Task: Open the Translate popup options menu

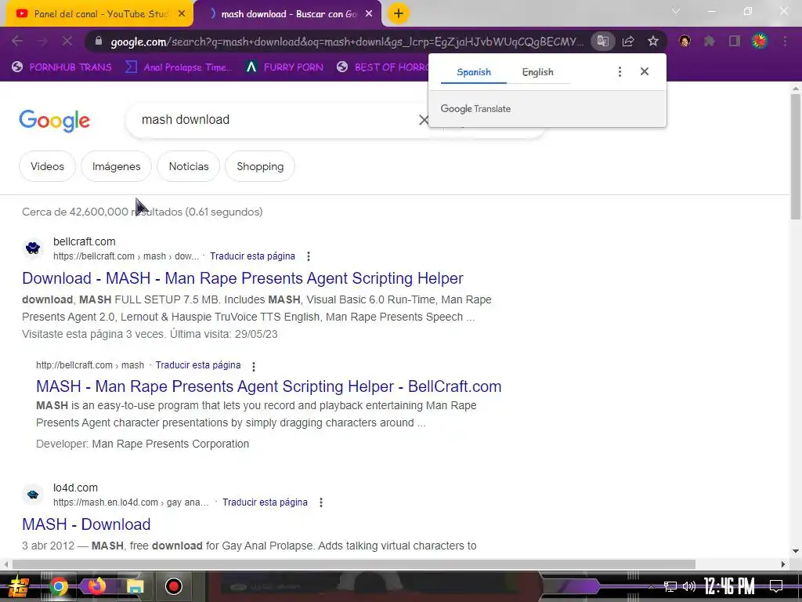Action: point(620,71)
